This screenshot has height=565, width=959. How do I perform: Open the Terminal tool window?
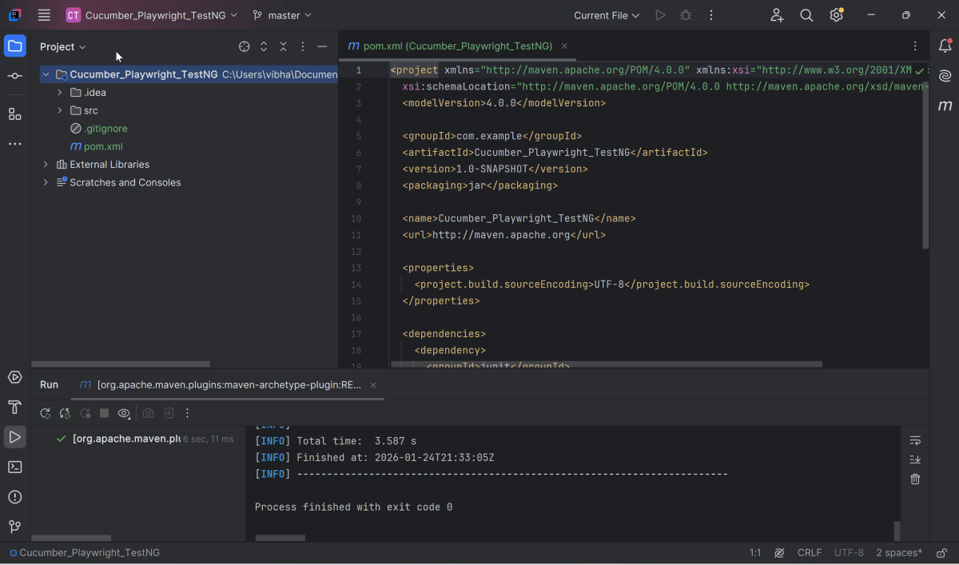click(14, 467)
